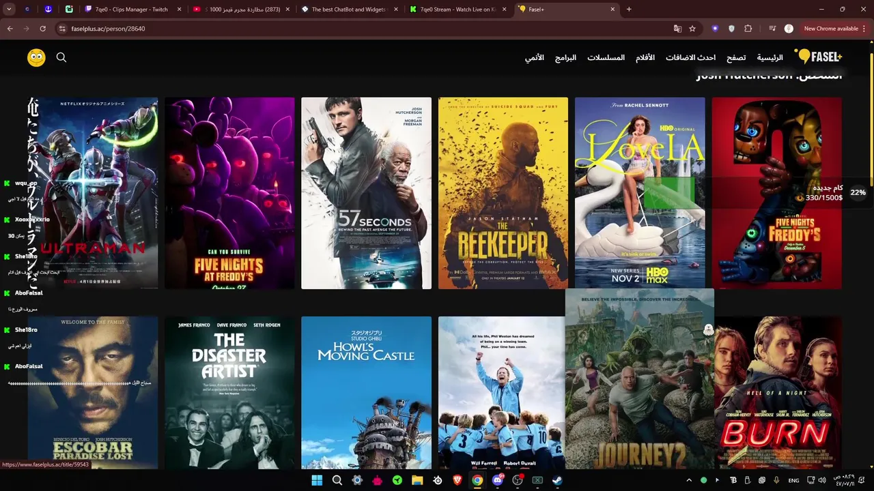Open the Windows Start menu
Image resolution: width=874 pixels, height=491 pixels.
[x=317, y=480]
